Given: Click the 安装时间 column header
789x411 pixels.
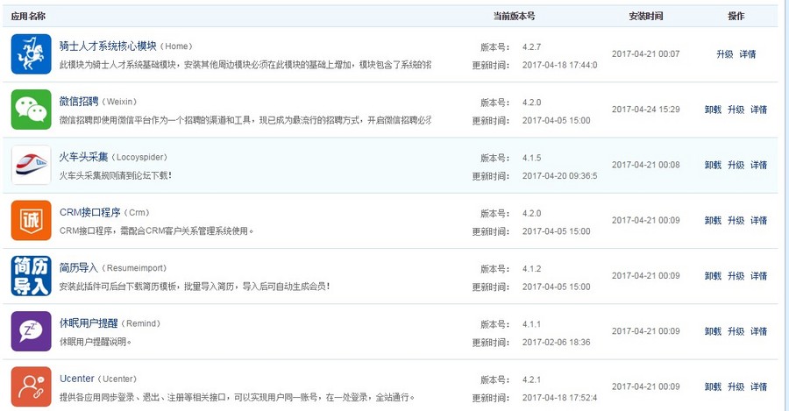Looking at the screenshot, I should click(x=646, y=16).
